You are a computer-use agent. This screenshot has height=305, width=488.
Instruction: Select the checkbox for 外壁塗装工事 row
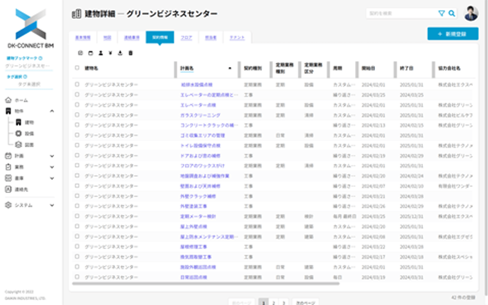[77, 206]
